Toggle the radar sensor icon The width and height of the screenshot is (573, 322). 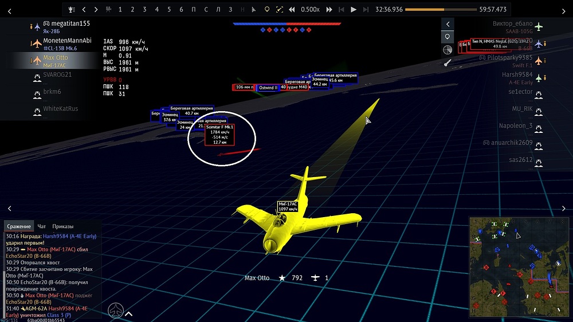tap(448, 50)
